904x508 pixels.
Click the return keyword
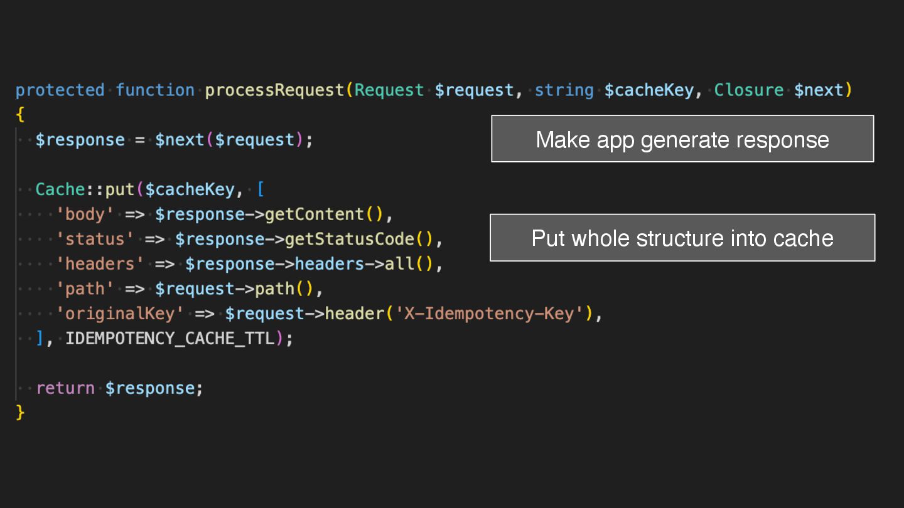[x=65, y=388]
